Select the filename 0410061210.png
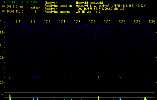The image size is (157, 100). pyautogui.click(x=13, y=6)
